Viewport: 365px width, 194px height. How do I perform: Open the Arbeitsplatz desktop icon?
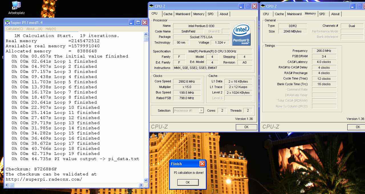click(x=16, y=8)
